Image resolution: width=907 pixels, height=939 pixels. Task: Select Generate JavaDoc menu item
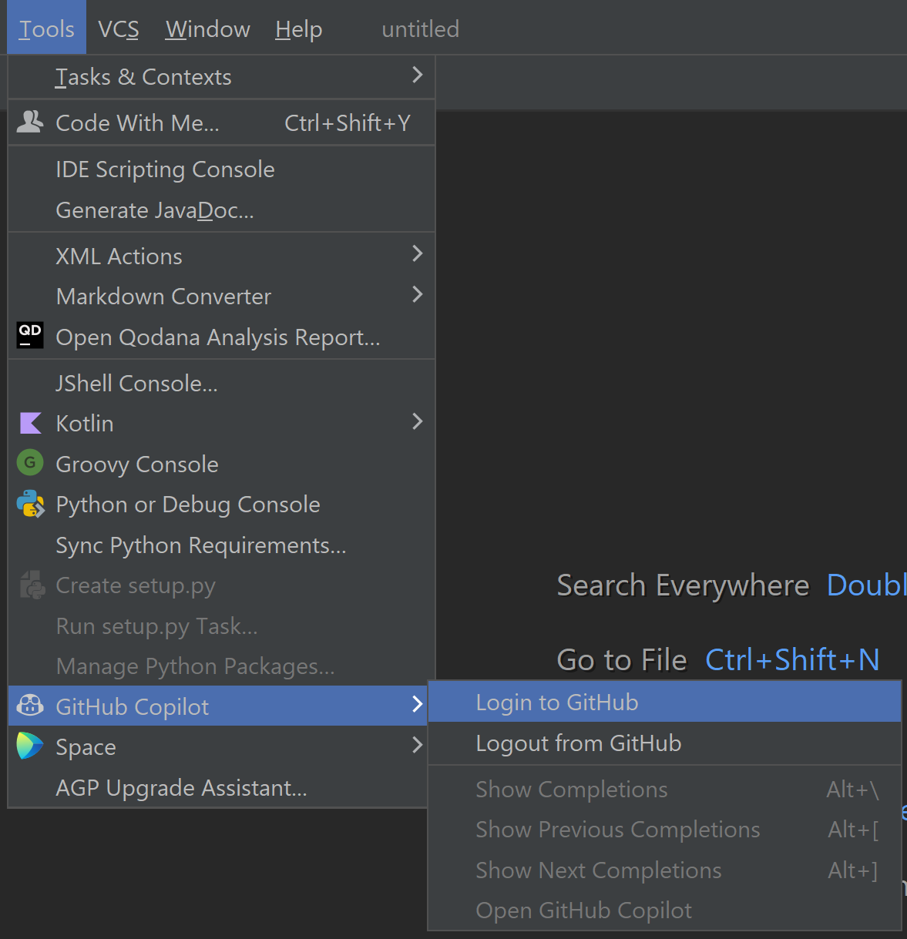point(221,210)
